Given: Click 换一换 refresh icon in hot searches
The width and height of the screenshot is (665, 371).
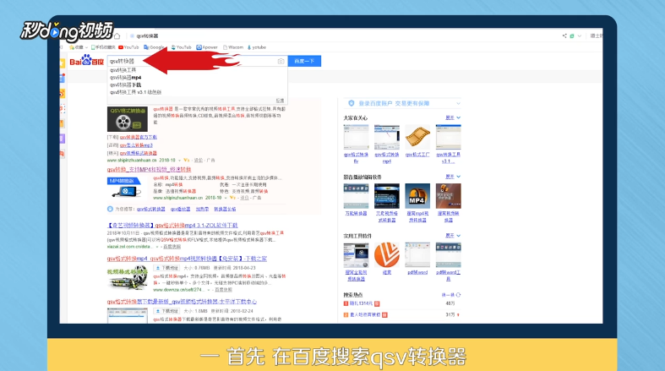Looking at the screenshot, I should coord(458,295).
